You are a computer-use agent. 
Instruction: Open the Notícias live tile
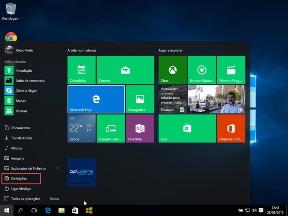pos(216,99)
